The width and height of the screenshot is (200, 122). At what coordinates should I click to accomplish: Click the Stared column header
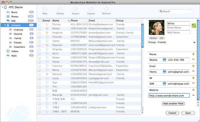47,21
